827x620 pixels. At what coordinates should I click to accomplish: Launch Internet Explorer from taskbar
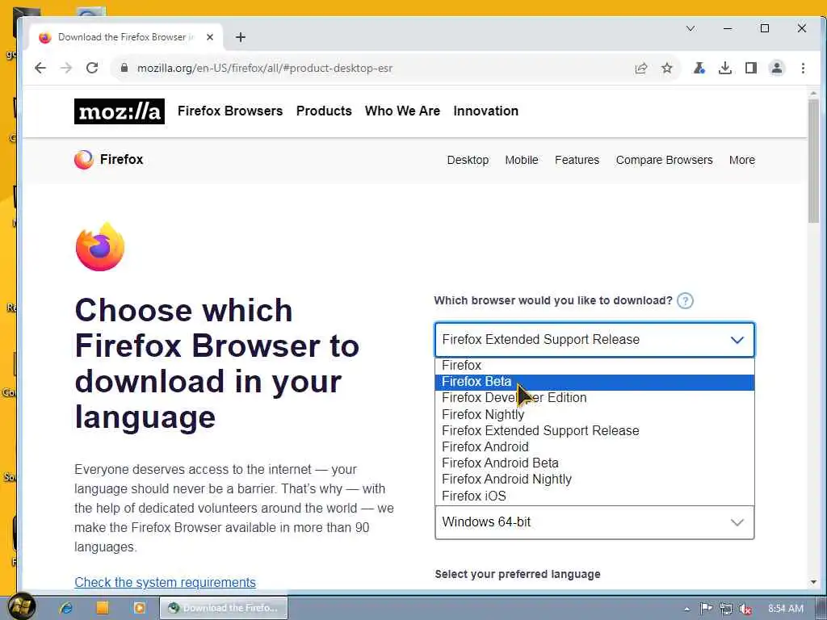66,608
